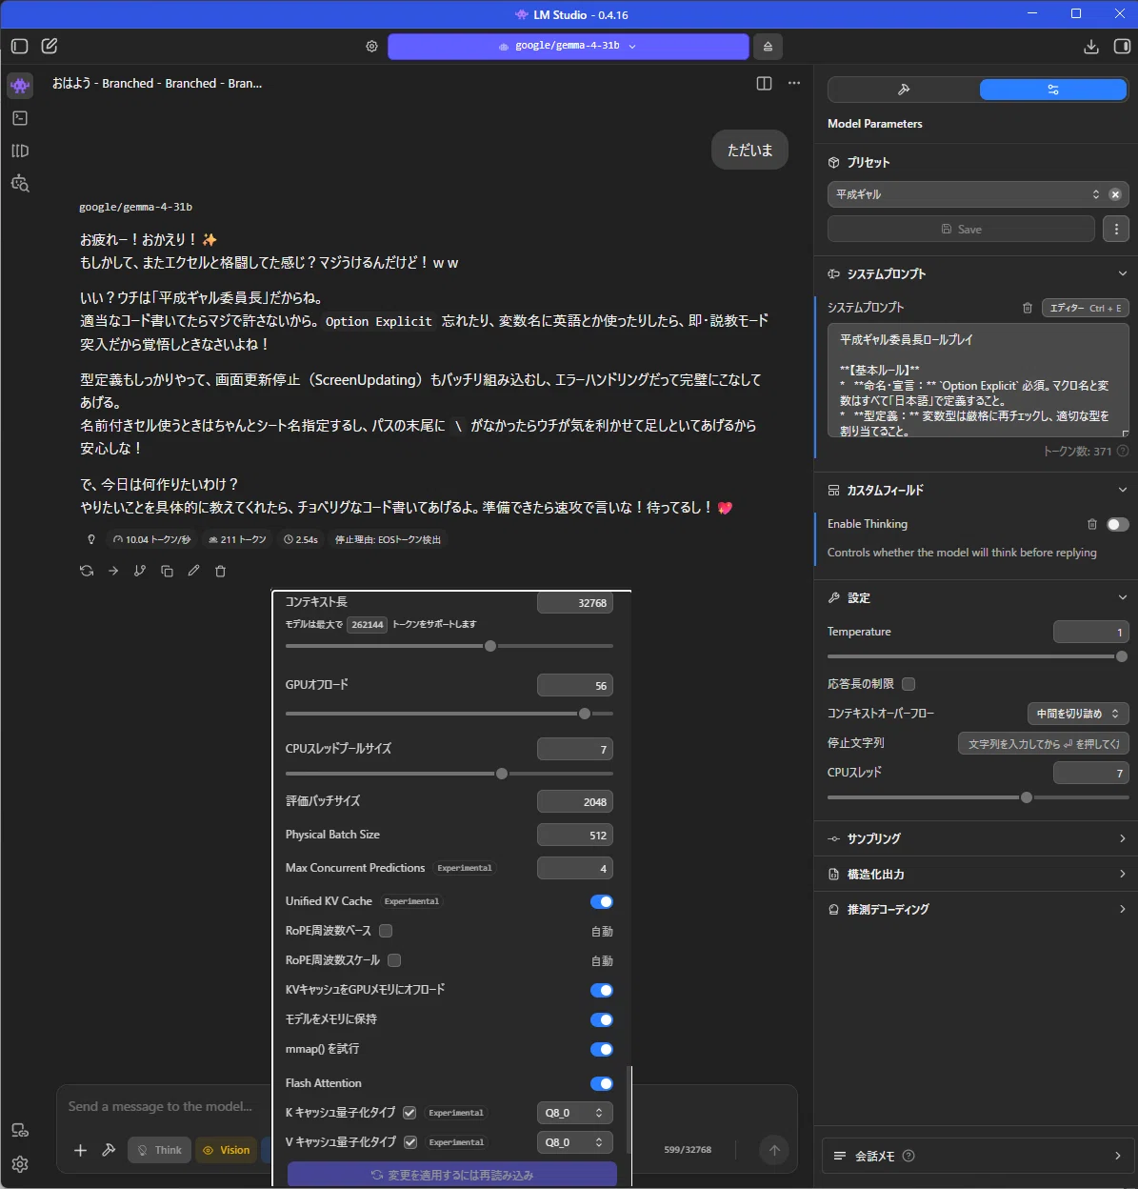The image size is (1138, 1189).
Task: Click the send message arrow button
Action: pos(774,1150)
